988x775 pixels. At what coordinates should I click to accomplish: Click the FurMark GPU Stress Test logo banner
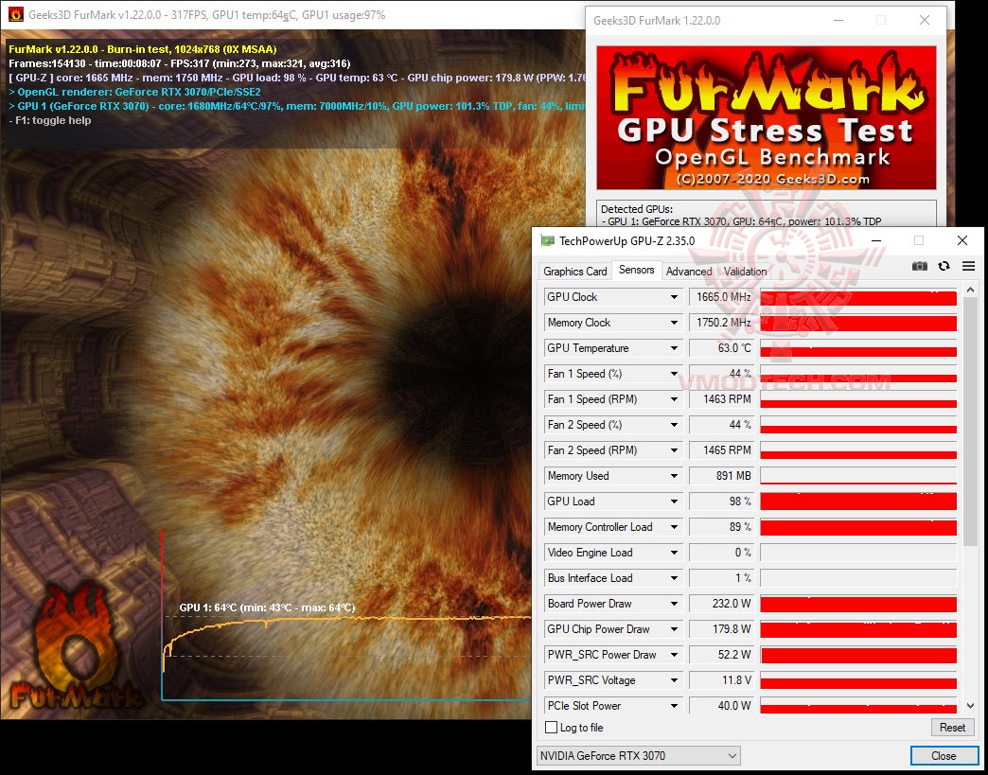[x=765, y=116]
